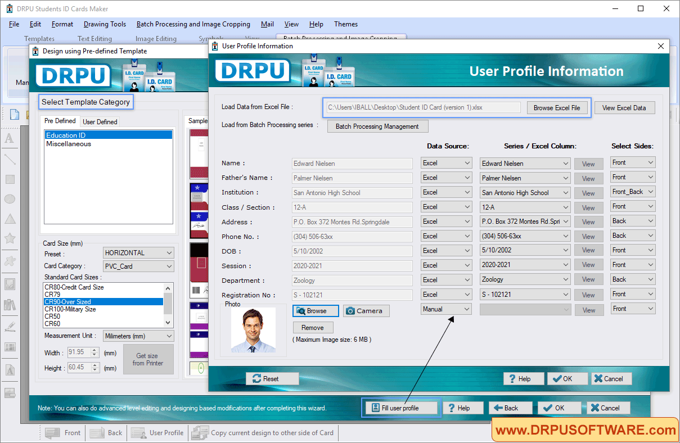This screenshot has height=443, width=680.
Task: Open the Edit menu
Action: pos(35,24)
